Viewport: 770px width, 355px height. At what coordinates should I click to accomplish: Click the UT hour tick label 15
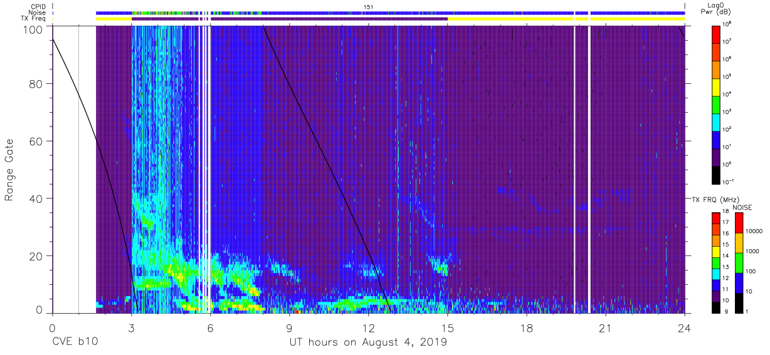[x=448, y=327]
